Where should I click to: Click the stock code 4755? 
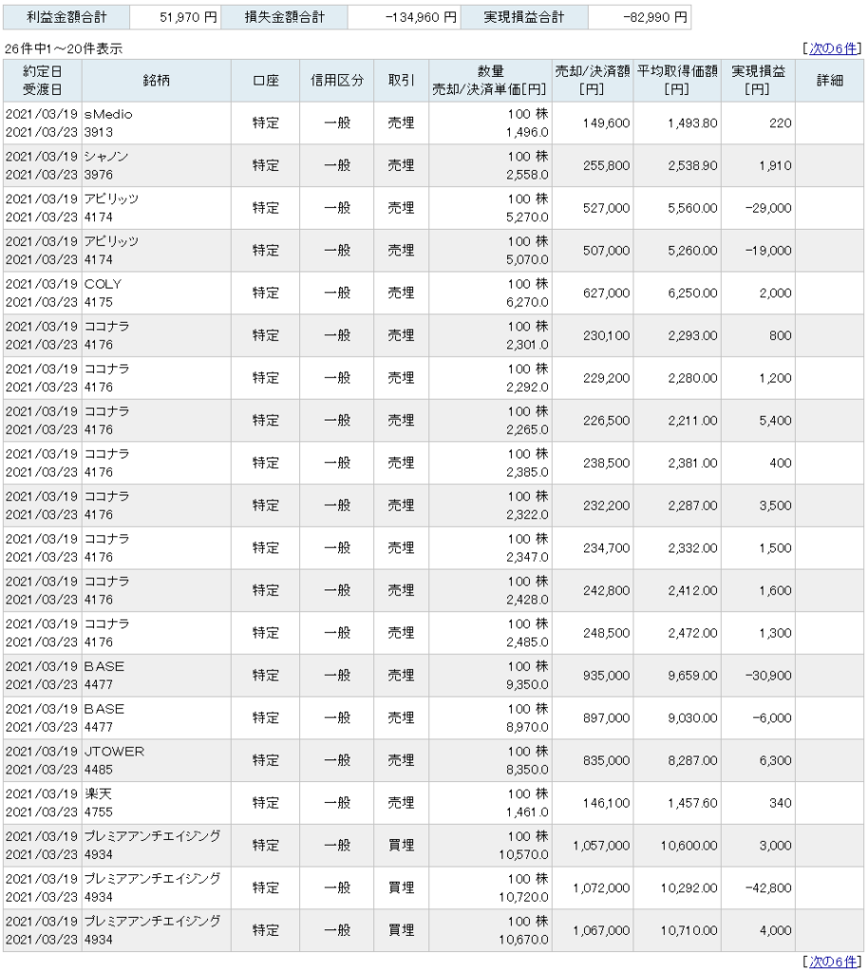coord(99,813)
